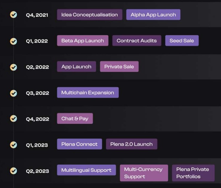
Task: Click the checkmark icon beside Q2, 2022
Action: [x=13, y=67]
